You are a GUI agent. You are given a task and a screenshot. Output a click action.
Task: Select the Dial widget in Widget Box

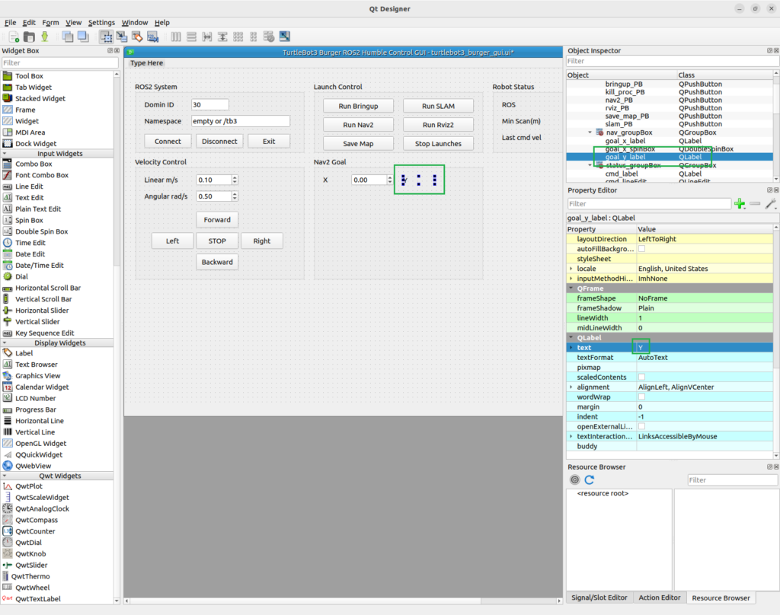click(21, 276)
